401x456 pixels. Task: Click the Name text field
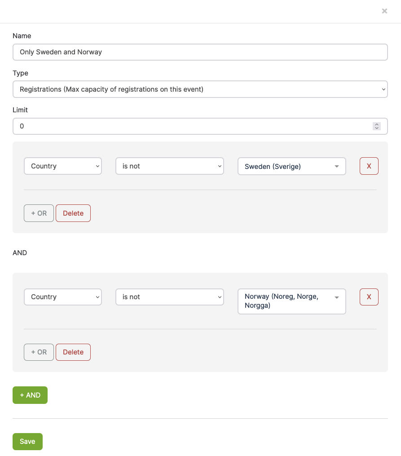point(200,52)
